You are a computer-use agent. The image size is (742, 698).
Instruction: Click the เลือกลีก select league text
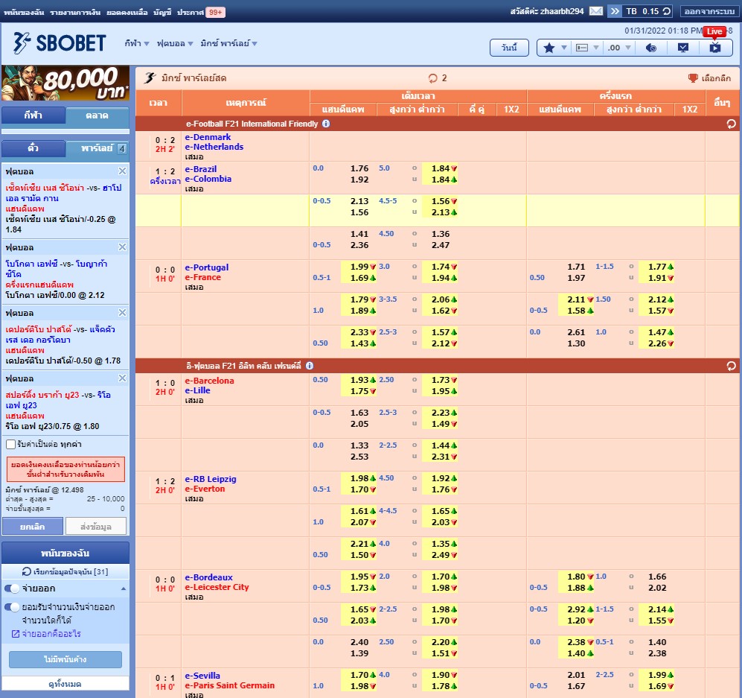click(716, 78)
